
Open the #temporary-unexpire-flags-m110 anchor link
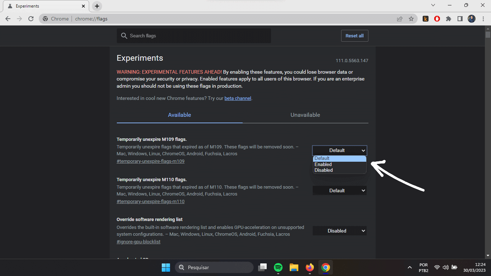pos(151,202)
